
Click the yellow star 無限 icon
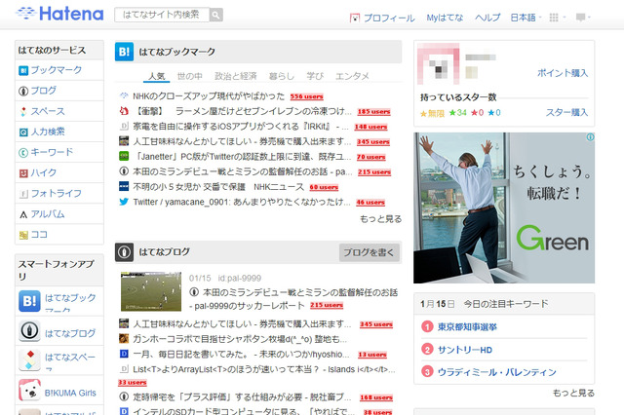click(423, 114)
